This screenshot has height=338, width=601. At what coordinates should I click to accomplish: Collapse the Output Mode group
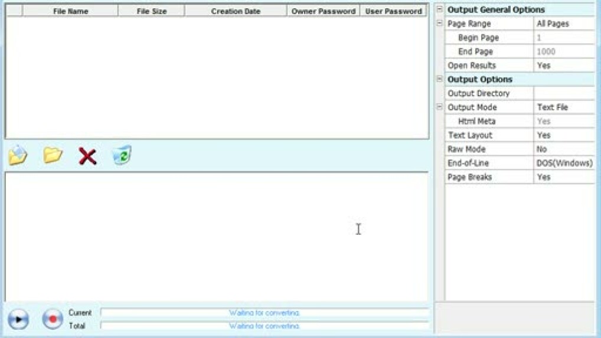click(439, 107)
